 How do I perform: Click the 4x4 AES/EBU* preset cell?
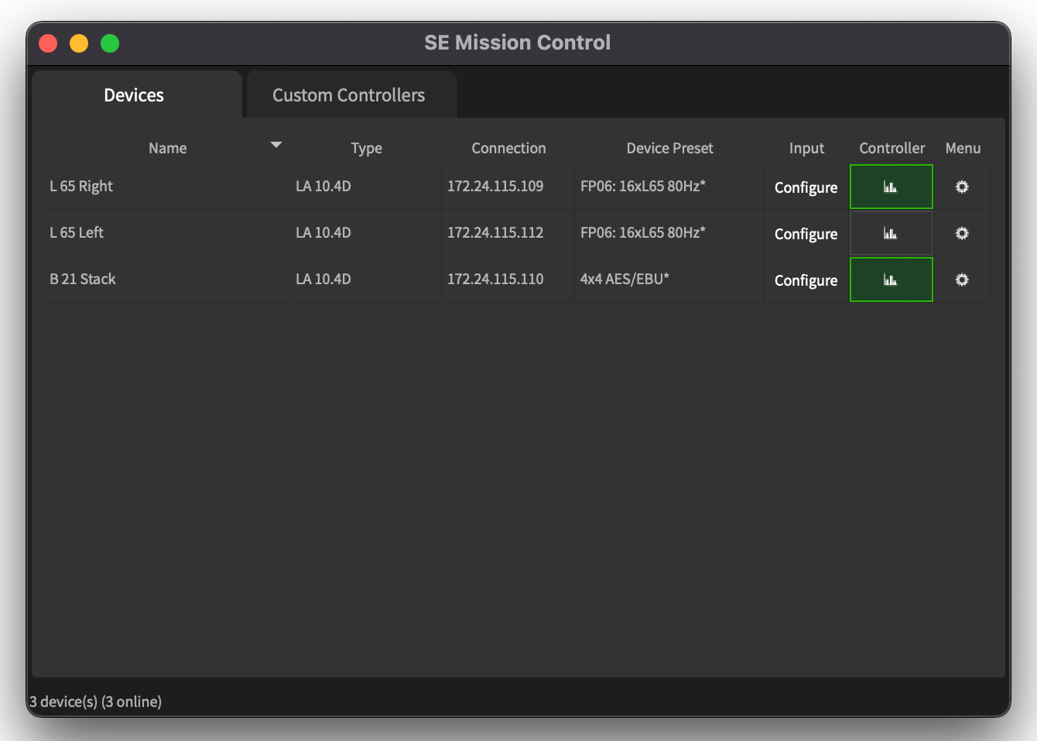coord(625,279)
